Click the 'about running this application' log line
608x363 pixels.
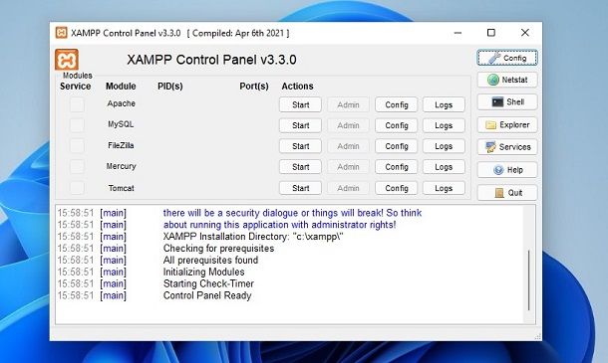point(279,225)
